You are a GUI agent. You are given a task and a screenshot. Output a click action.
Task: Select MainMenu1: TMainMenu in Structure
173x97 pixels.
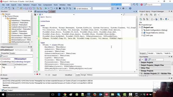click(x=21, y=20)
